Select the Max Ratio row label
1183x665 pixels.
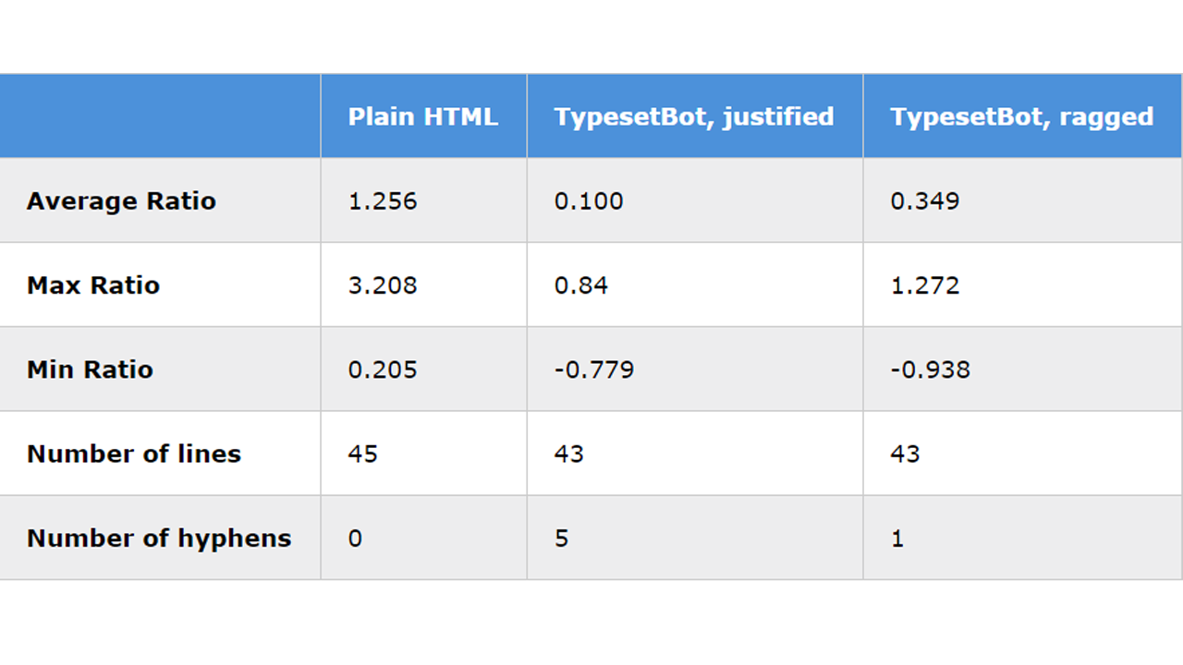93,284
